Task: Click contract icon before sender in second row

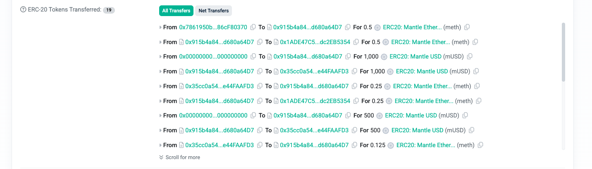Action: pos(181,42)
